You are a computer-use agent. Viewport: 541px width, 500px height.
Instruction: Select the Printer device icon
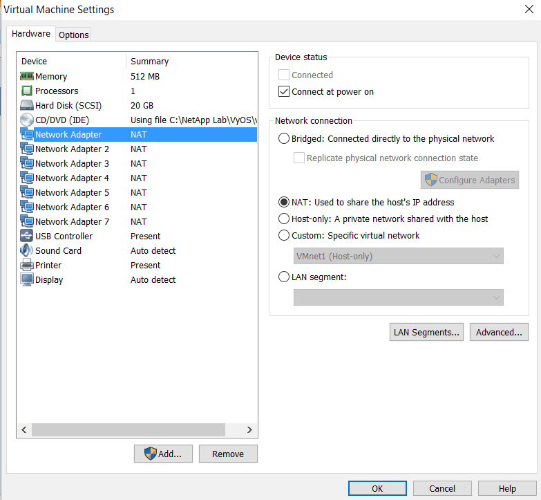click(27, 265)
